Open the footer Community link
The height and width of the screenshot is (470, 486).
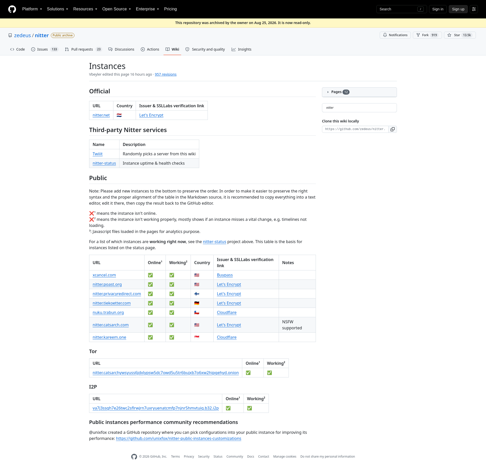coord(235,457)
